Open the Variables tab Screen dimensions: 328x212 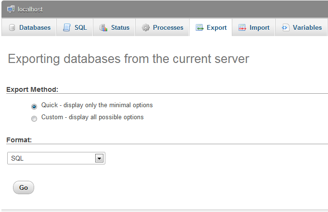301,27
